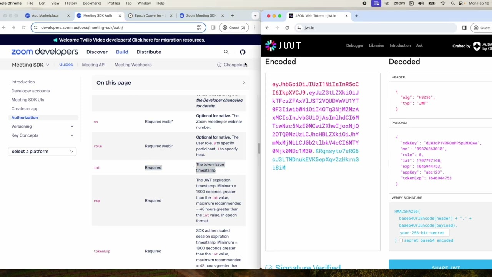Open Build in Zoom developers nav
492x277 pixels.
tap(122, 52)
